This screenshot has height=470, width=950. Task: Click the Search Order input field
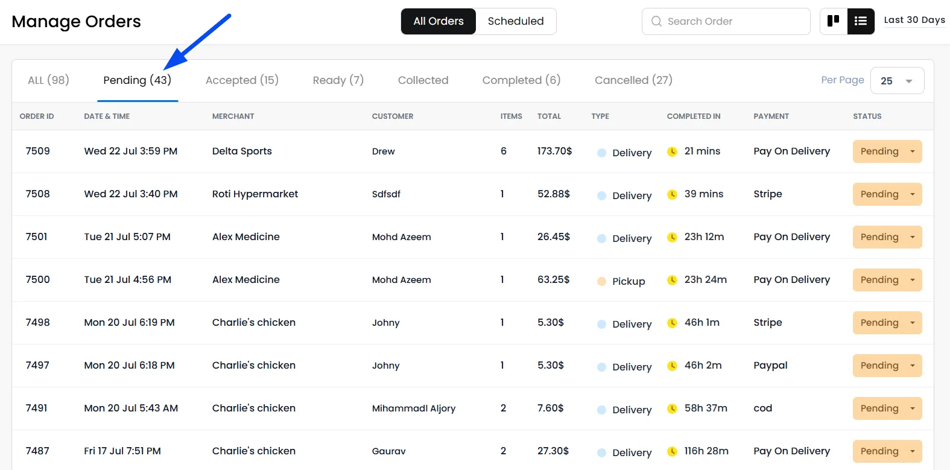click(x=726, y=22)
